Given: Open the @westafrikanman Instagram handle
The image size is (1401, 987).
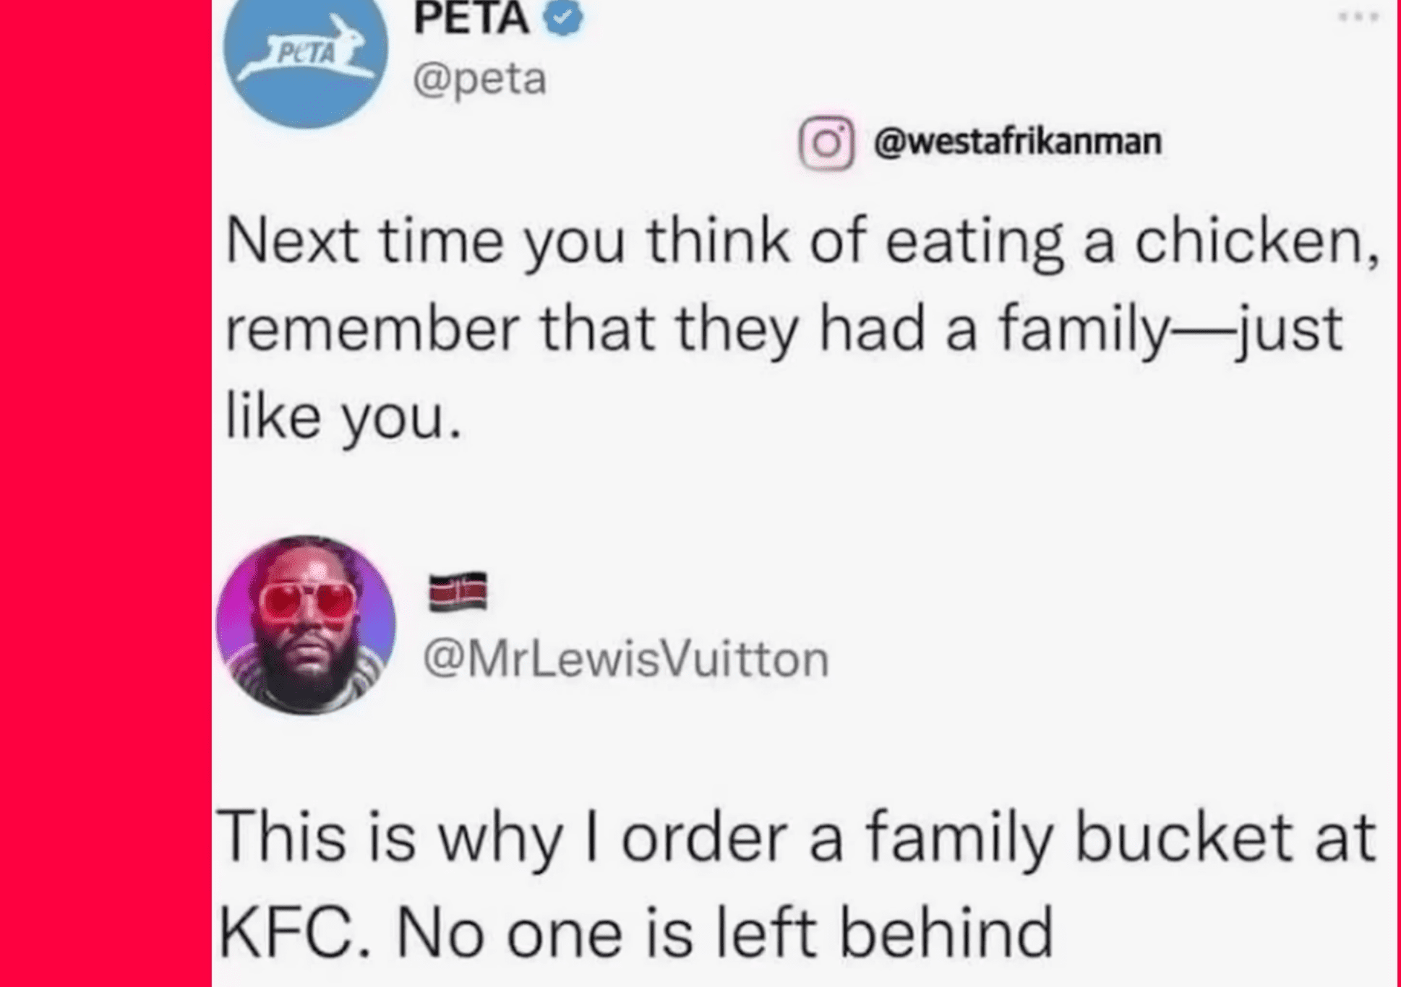Looking at the screenshot, I should coord(1018,141).
